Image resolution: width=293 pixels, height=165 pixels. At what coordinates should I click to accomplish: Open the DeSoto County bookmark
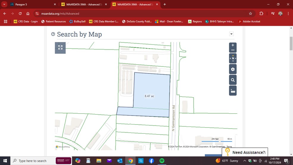[137, 21]
